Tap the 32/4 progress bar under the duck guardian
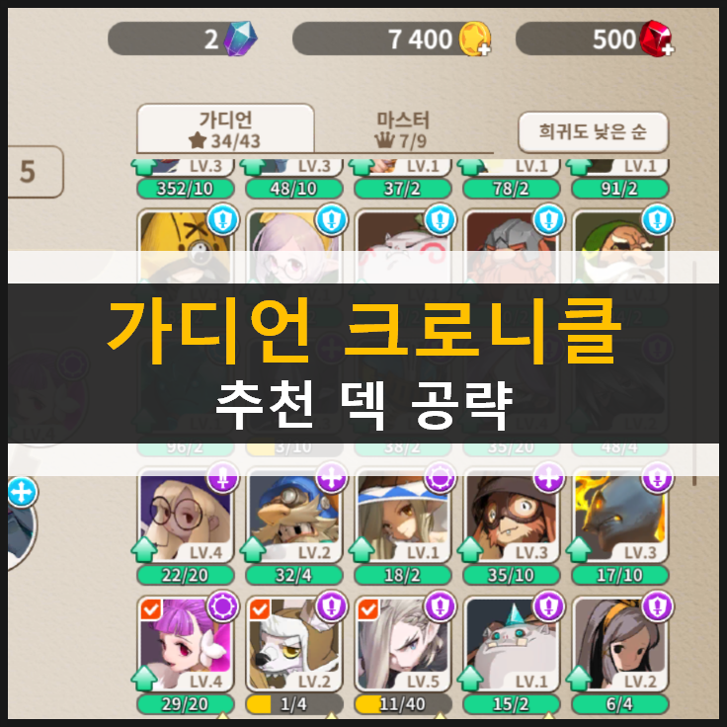 click(294, 576)
